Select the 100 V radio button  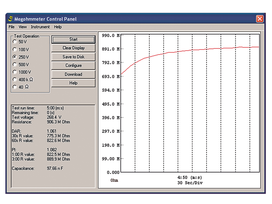click(15, 49)
